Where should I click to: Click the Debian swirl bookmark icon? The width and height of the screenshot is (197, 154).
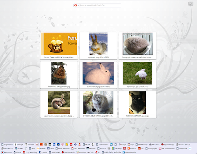click(63, 145)
